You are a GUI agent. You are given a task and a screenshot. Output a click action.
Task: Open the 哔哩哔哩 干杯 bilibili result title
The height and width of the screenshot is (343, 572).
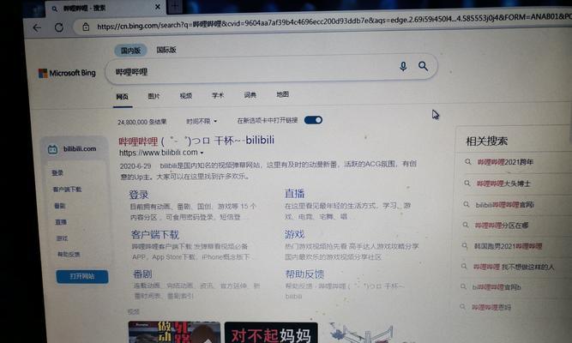196,141
